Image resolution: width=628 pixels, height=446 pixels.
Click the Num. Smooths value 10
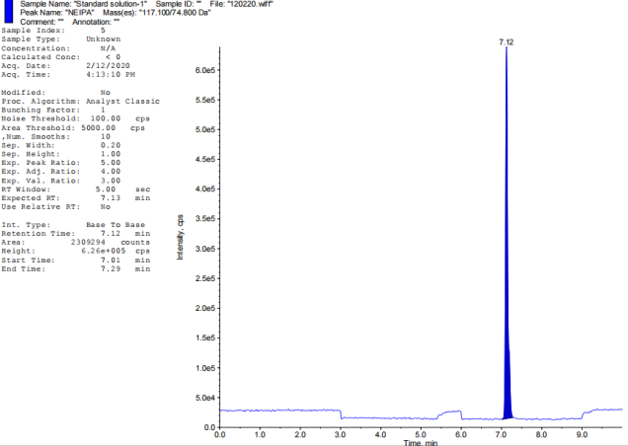(x=105, y=136)
